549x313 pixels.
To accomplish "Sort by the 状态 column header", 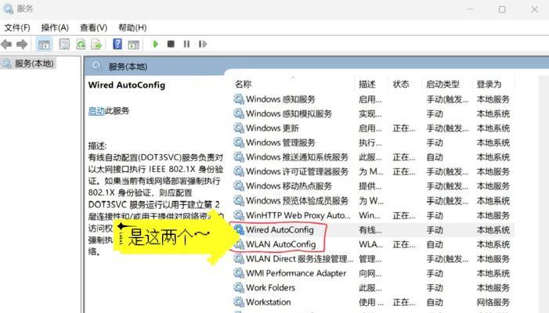I will point(401,84).
